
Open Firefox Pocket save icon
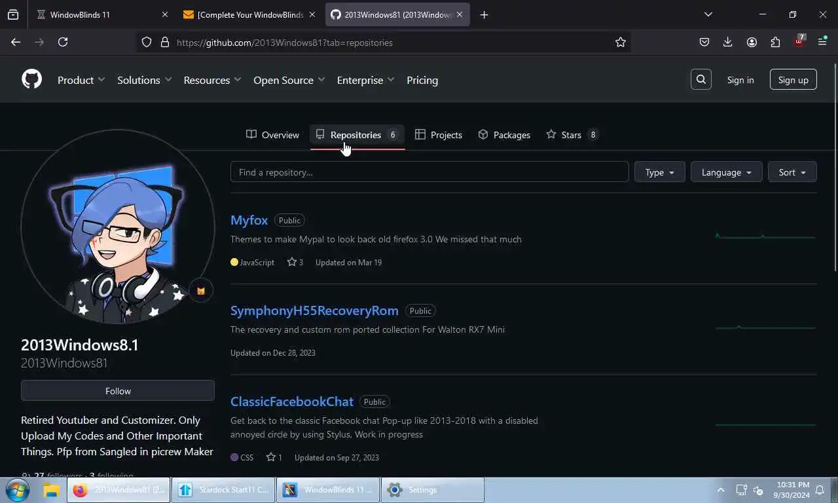point(704,42)
